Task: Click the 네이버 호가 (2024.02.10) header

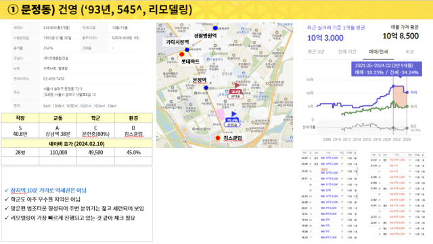Action: [76, 144]
